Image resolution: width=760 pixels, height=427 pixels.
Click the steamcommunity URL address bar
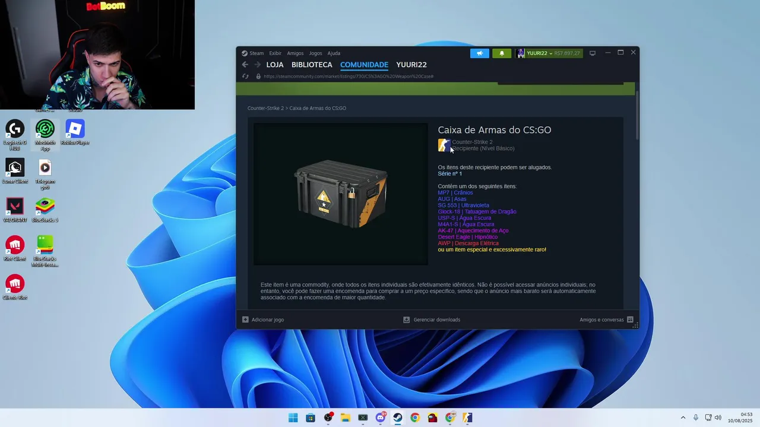pyautogui.click(x=349, y=77)
